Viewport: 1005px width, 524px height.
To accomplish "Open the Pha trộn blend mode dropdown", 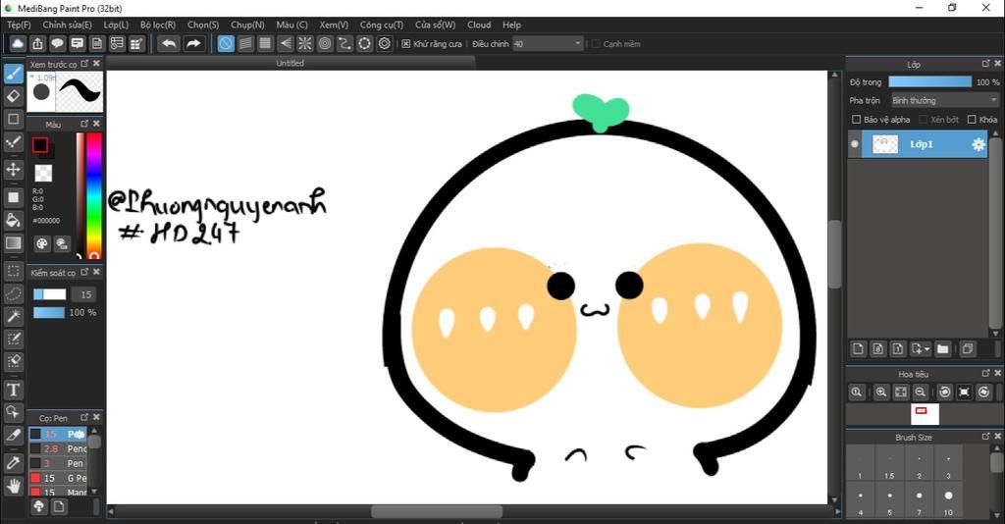I will 945,100.
